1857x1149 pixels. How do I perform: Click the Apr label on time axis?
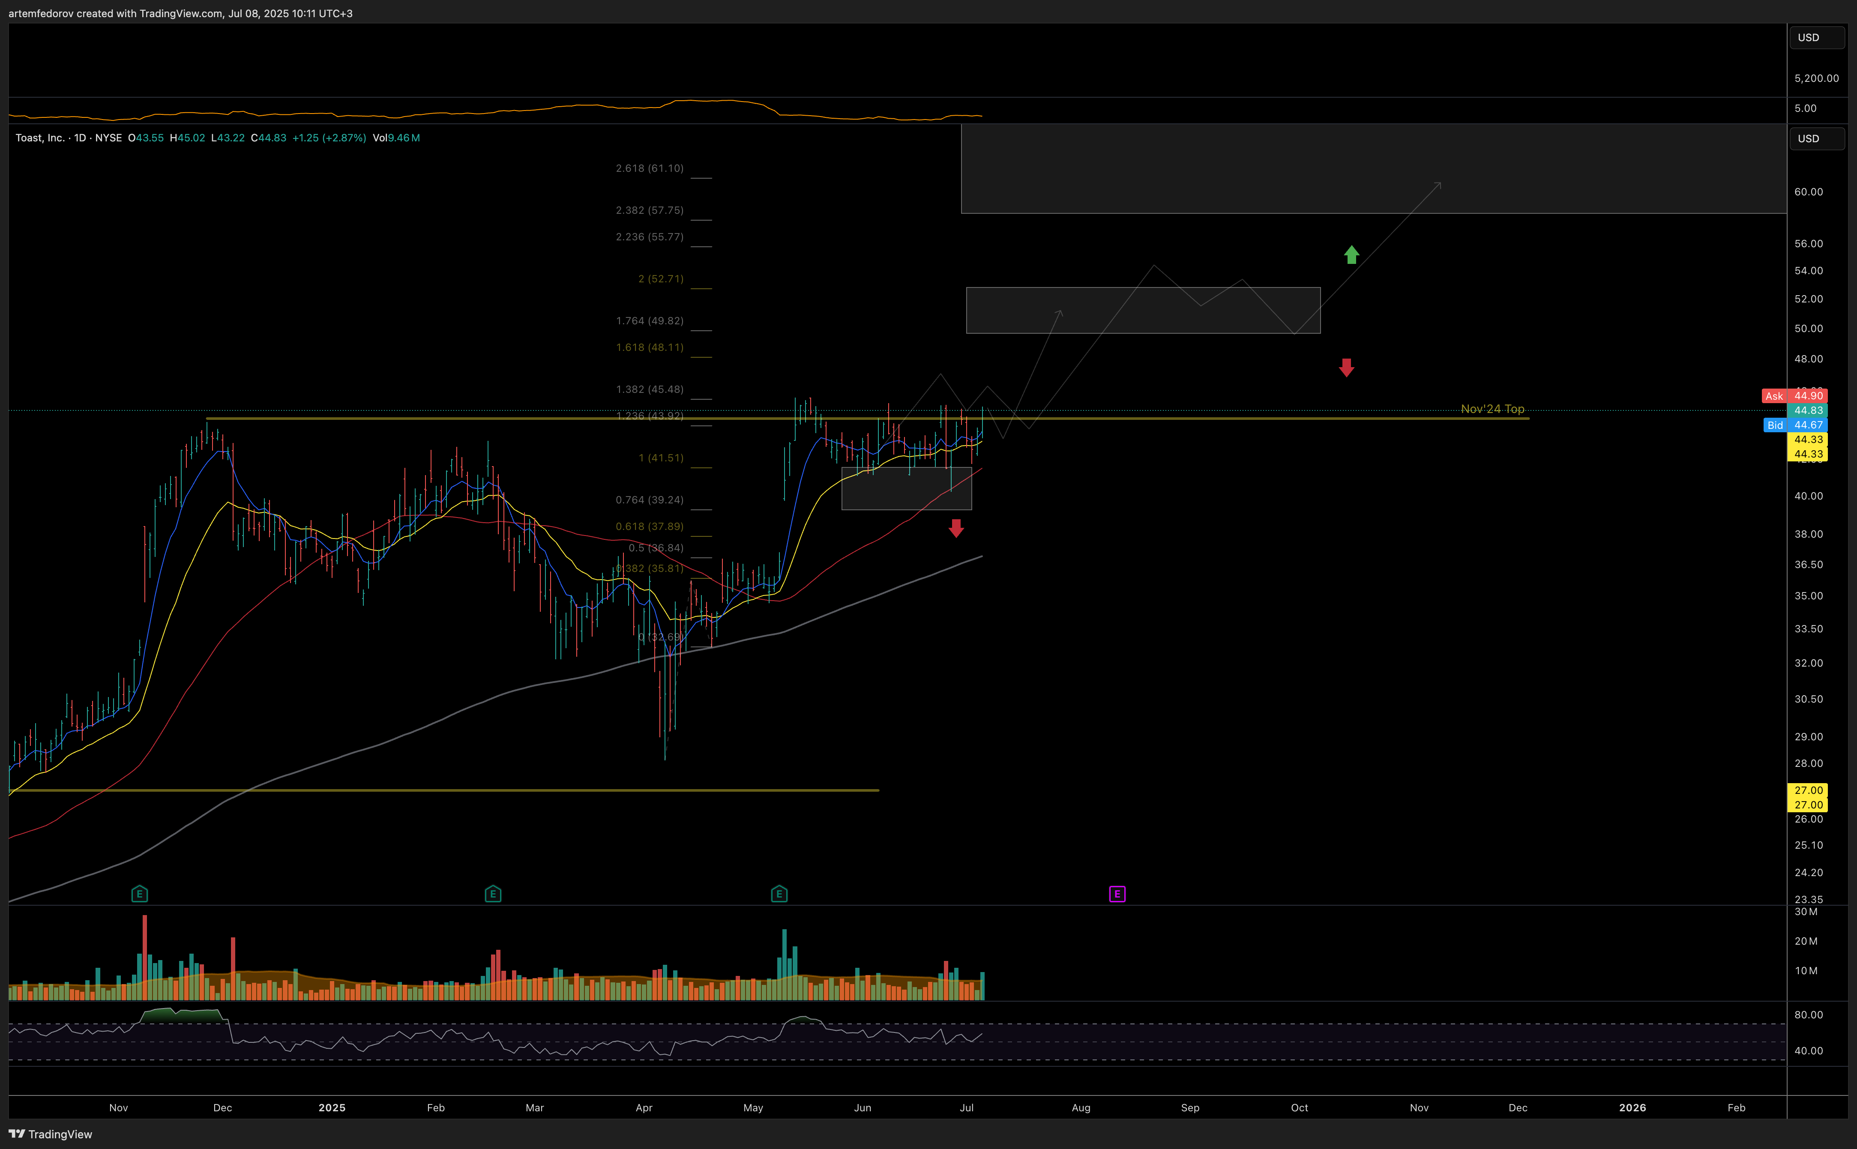pos(644,1107)
